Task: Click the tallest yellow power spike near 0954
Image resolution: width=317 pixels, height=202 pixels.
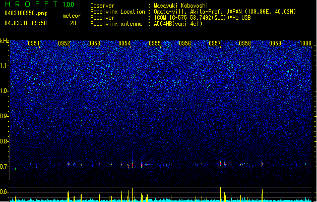Action: (x=132, y=194)
